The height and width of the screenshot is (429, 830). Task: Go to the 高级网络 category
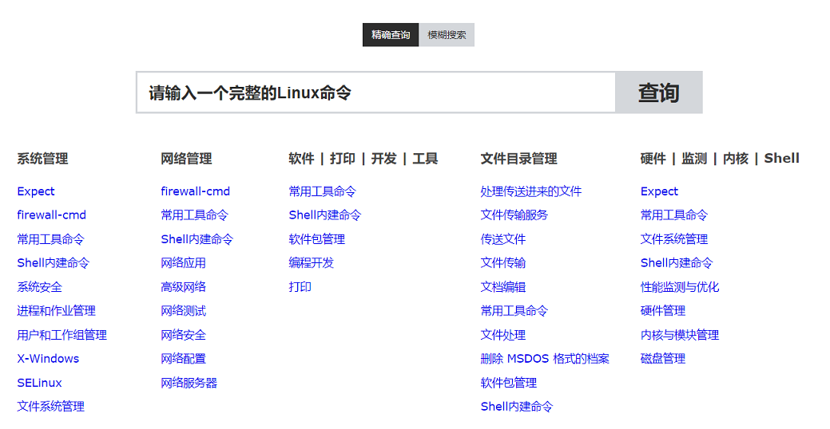pos(183,287)
